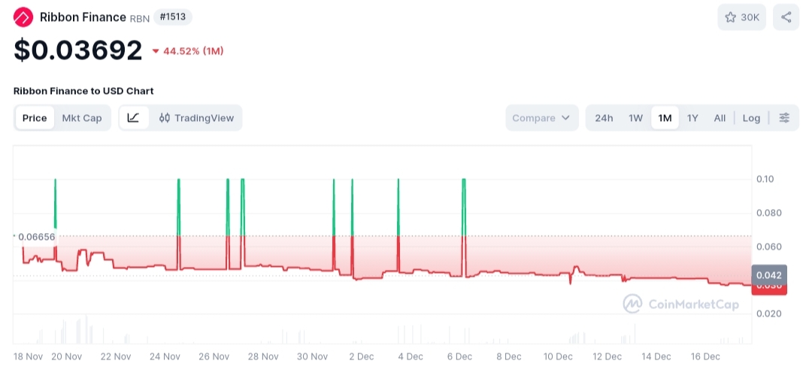Click the Ribbon Finance name title
The image size is (812, 379).
(83, 17)
